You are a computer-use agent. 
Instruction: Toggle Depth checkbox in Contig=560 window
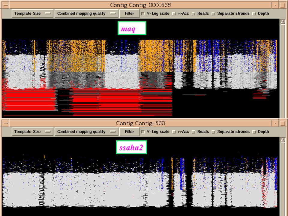(254, 132)
